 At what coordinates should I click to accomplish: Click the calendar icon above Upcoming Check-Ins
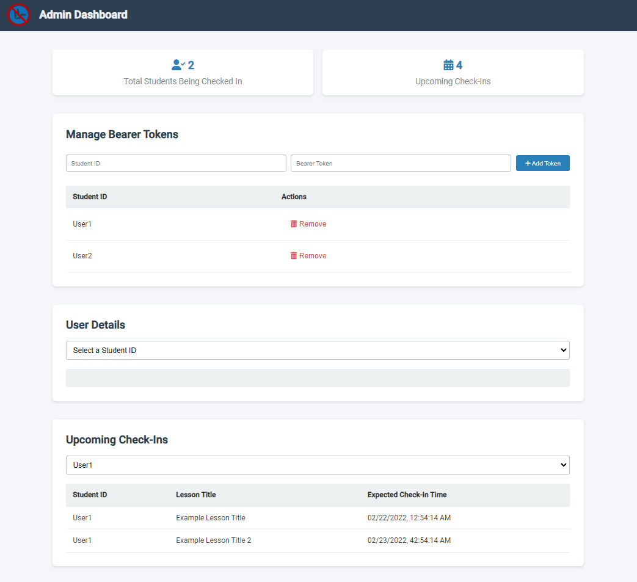pos(447,64)
